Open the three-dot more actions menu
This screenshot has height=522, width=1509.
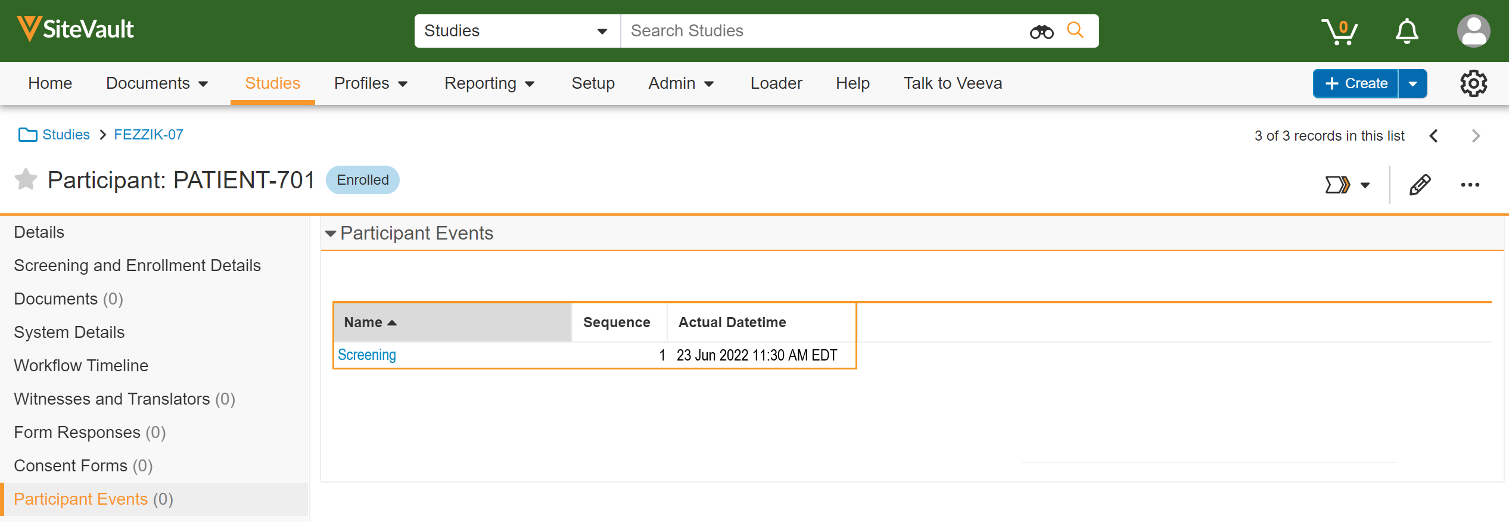1470,185
